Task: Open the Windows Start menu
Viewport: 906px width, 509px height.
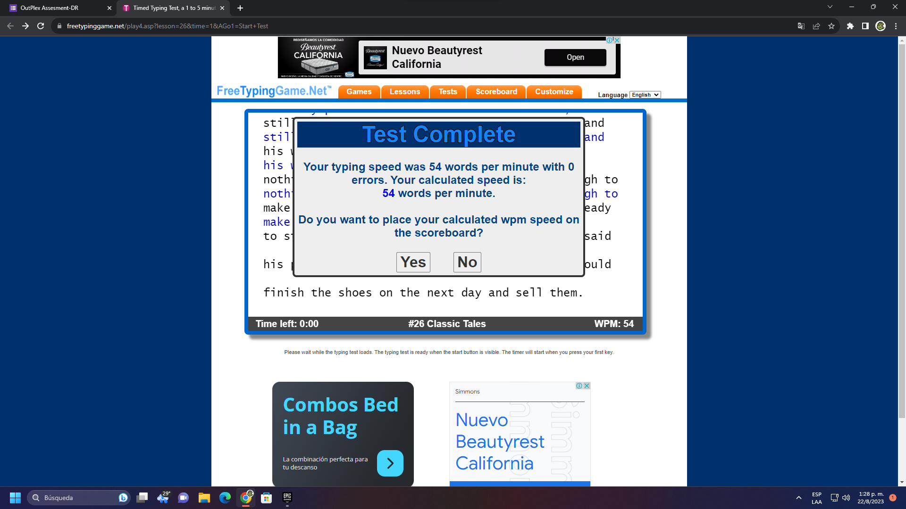Action: click(15, 498)
